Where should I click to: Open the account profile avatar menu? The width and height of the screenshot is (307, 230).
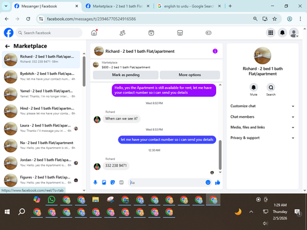coord(293,33)
